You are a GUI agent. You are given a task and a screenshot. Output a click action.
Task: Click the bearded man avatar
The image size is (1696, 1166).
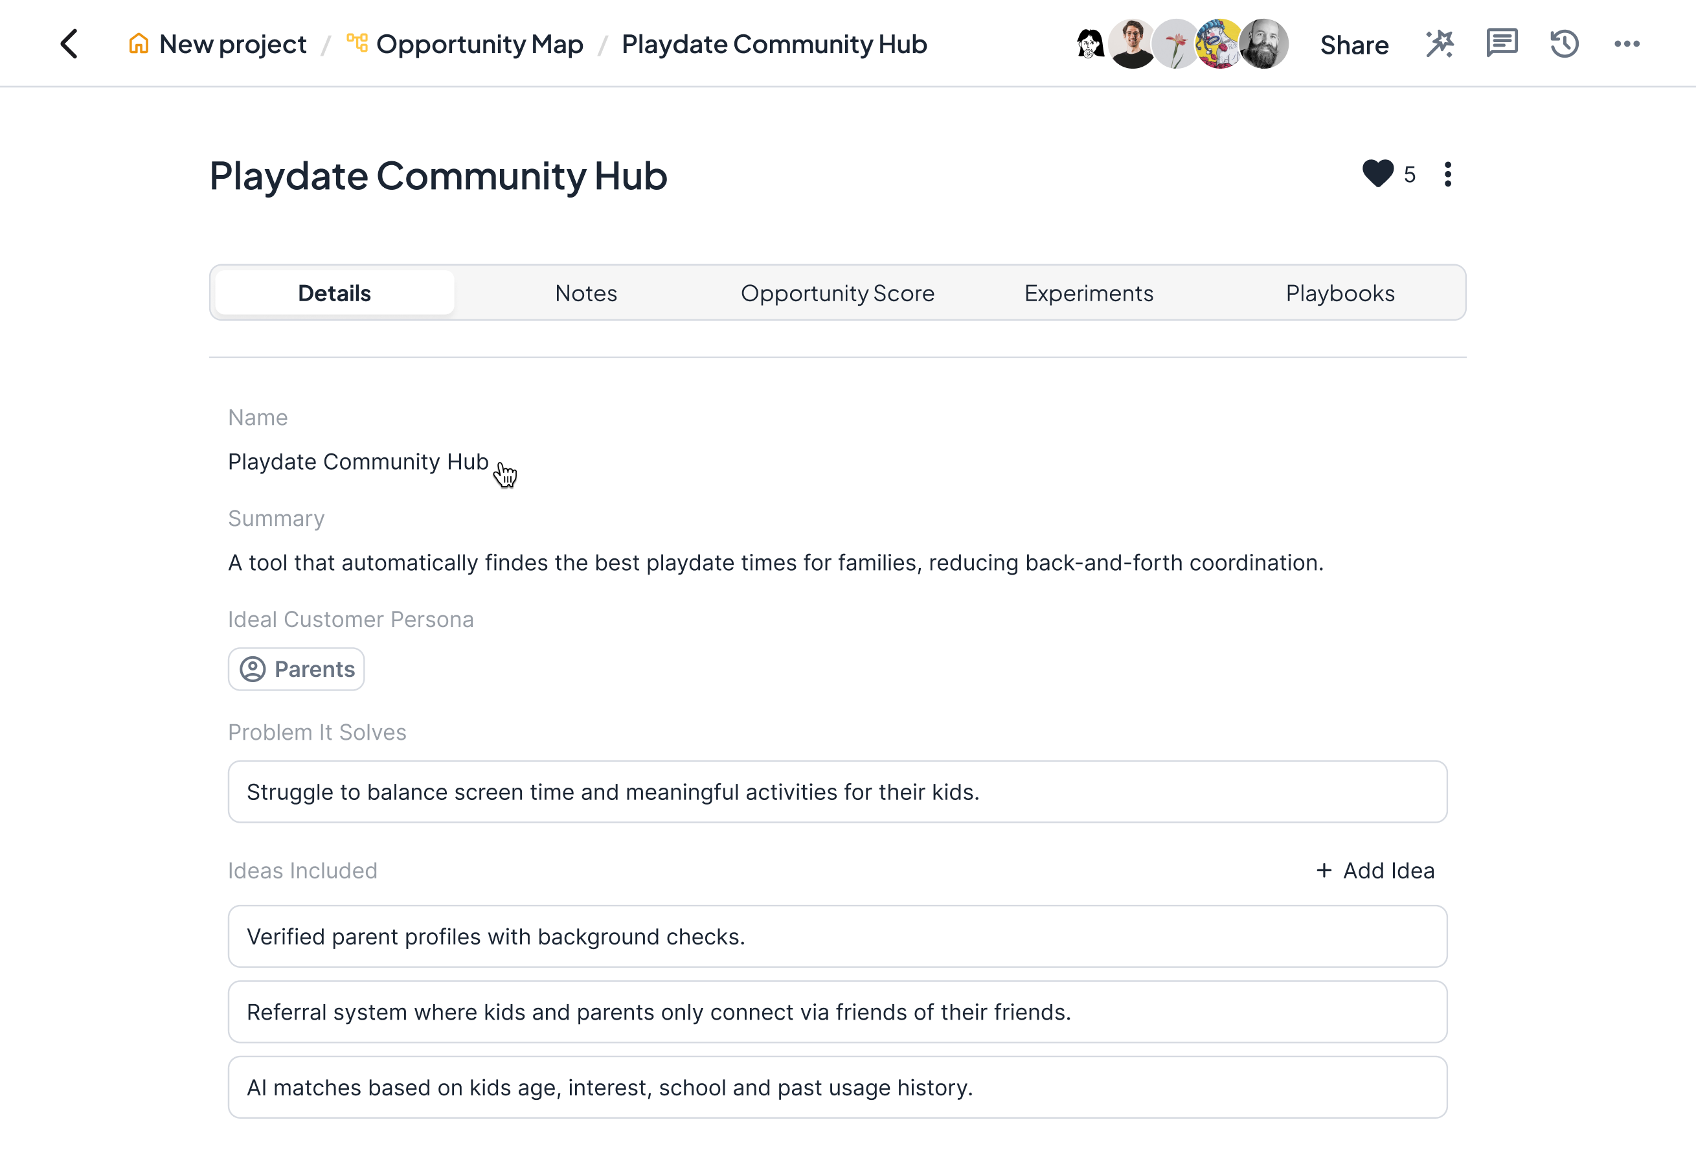pos(1264,44)
